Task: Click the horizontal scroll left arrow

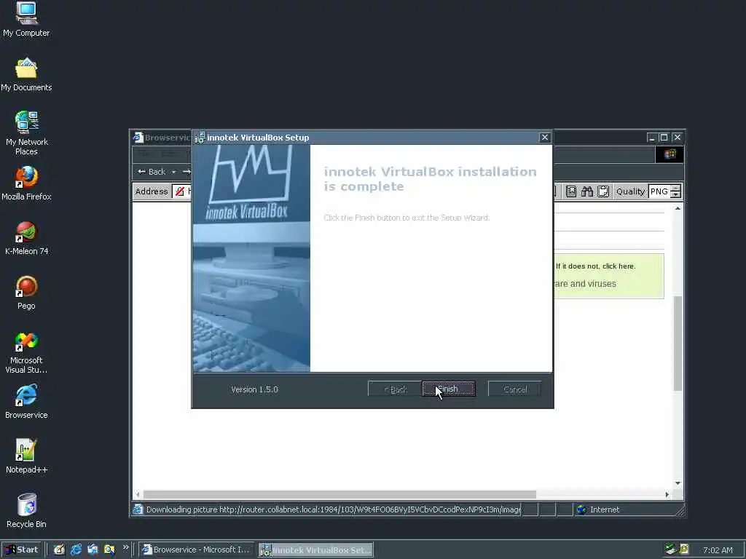Action: click(138, 494)
